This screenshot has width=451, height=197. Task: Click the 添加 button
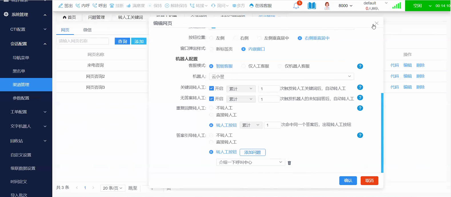point(139,41)
